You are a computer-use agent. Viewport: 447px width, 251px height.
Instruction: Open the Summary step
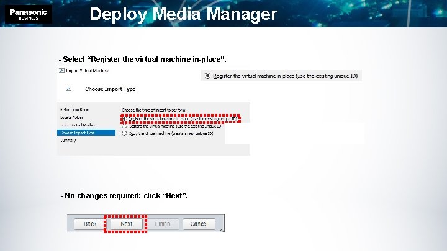pyautogui.click(x=68, y=140)
